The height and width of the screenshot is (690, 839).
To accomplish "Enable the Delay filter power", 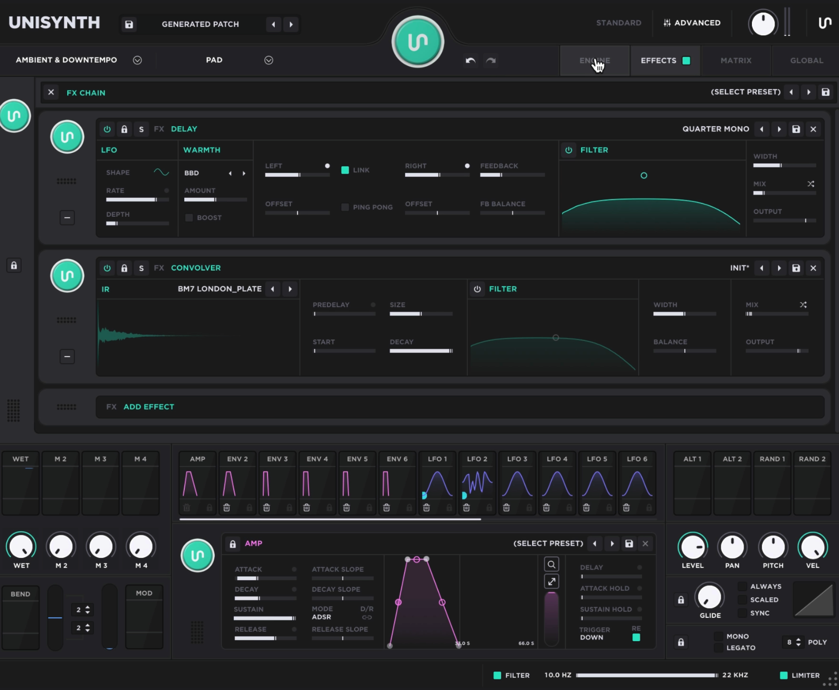I will [569, 150].
